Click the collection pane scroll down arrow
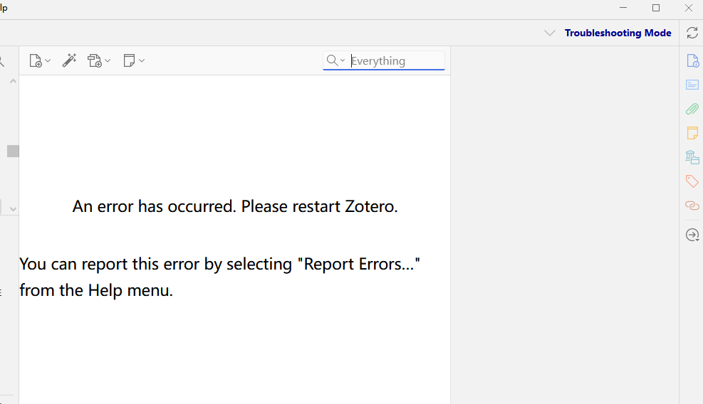Viewport: 703px width, 404px height. [x=13, y=208]
